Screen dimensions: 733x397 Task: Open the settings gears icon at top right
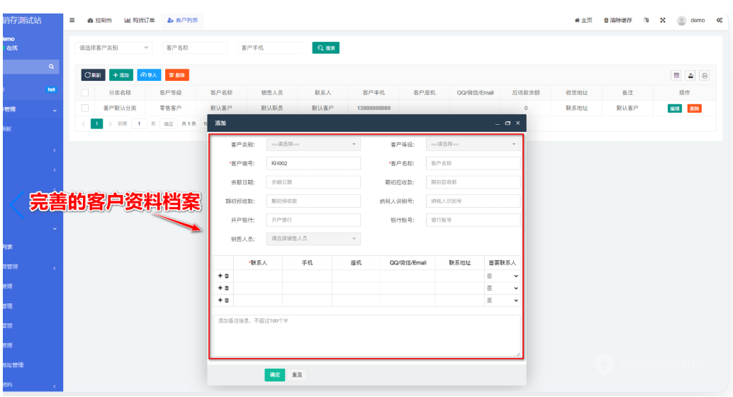coord(719,20)
